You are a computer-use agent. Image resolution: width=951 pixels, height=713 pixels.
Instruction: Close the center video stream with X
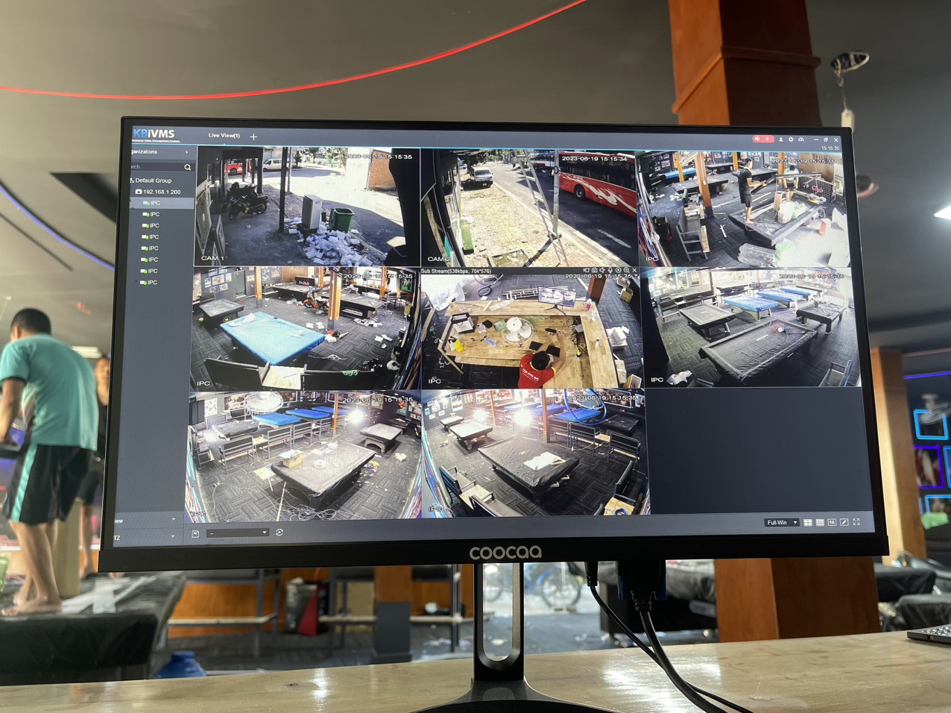click(634, 271)
